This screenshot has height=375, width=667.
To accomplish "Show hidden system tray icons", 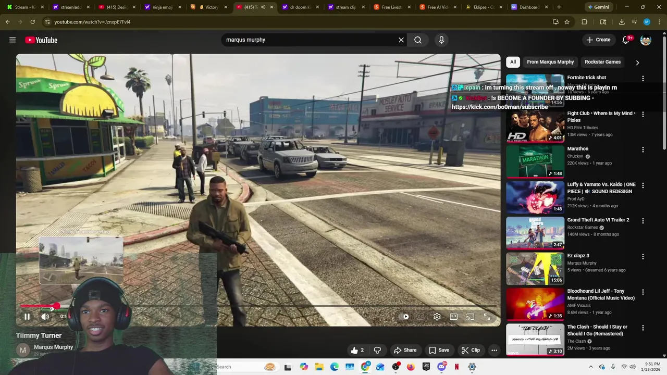I will pos(590,367).
